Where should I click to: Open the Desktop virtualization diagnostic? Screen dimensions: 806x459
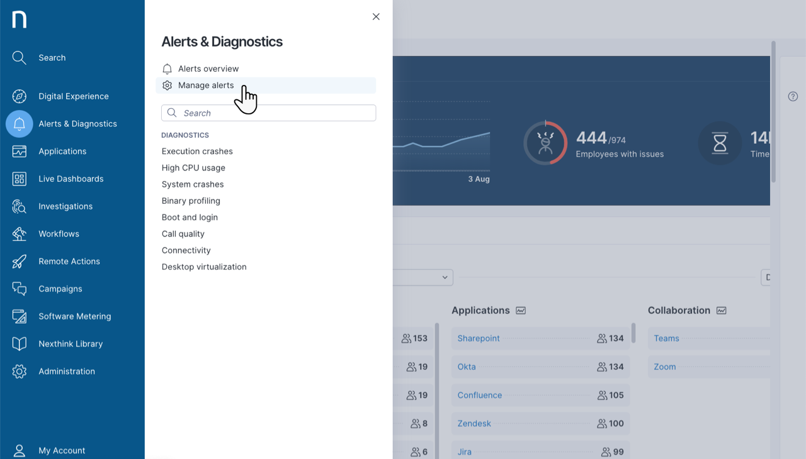pos(204,267)
